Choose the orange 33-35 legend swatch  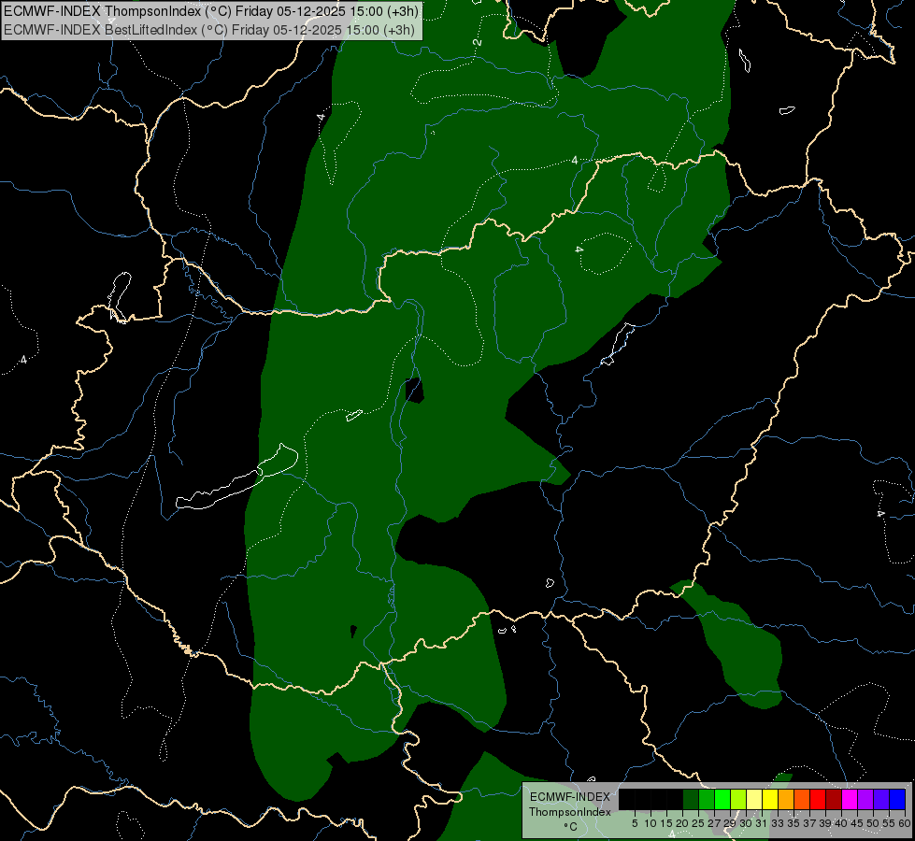786,799
